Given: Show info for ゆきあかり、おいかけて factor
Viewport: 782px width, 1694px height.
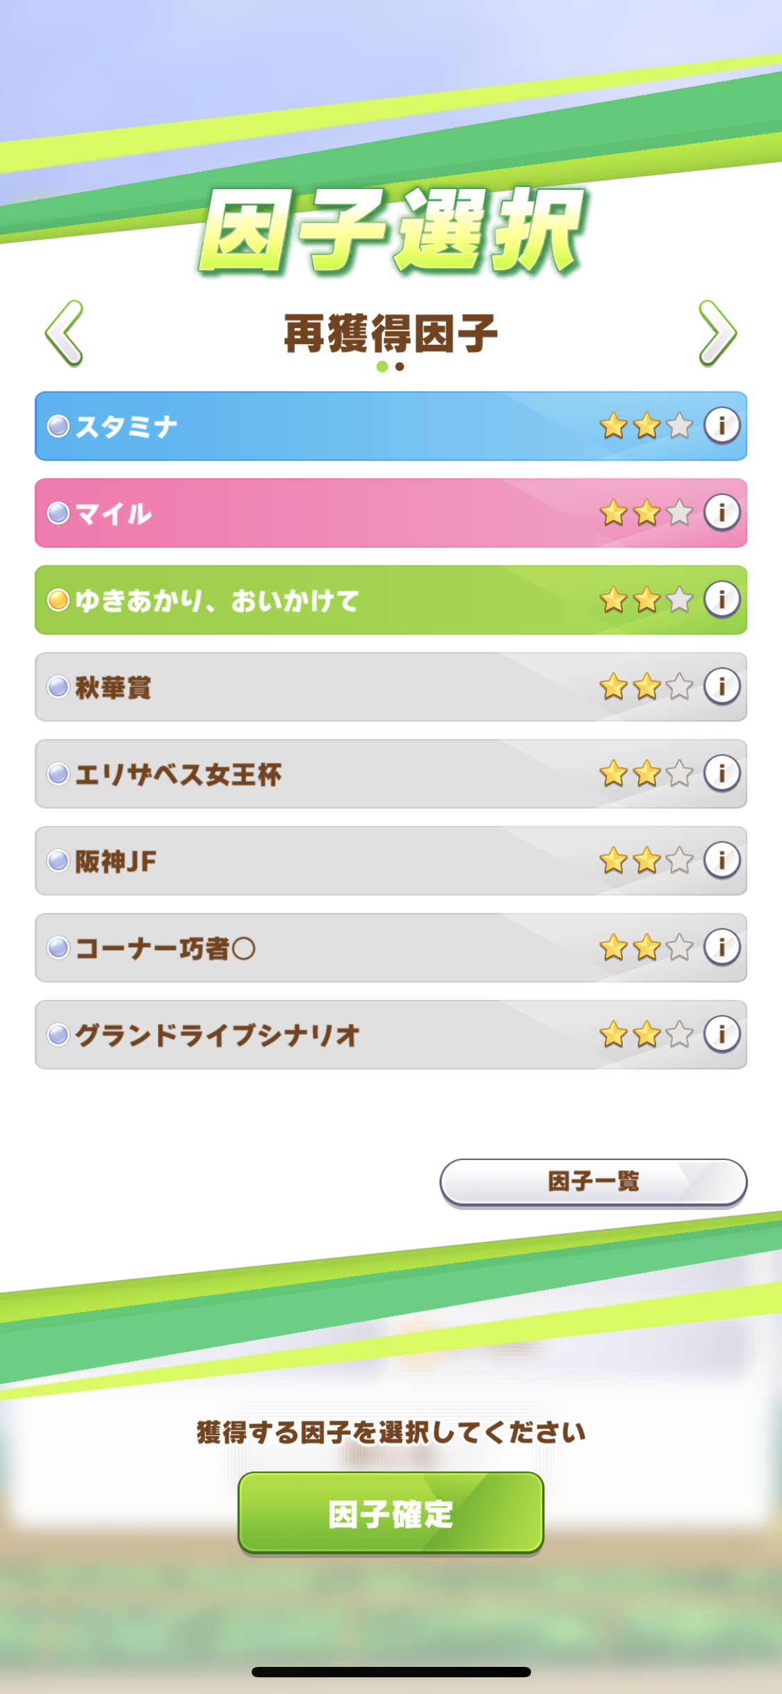Looking at the screenshot, I should (x=722, y=599).
